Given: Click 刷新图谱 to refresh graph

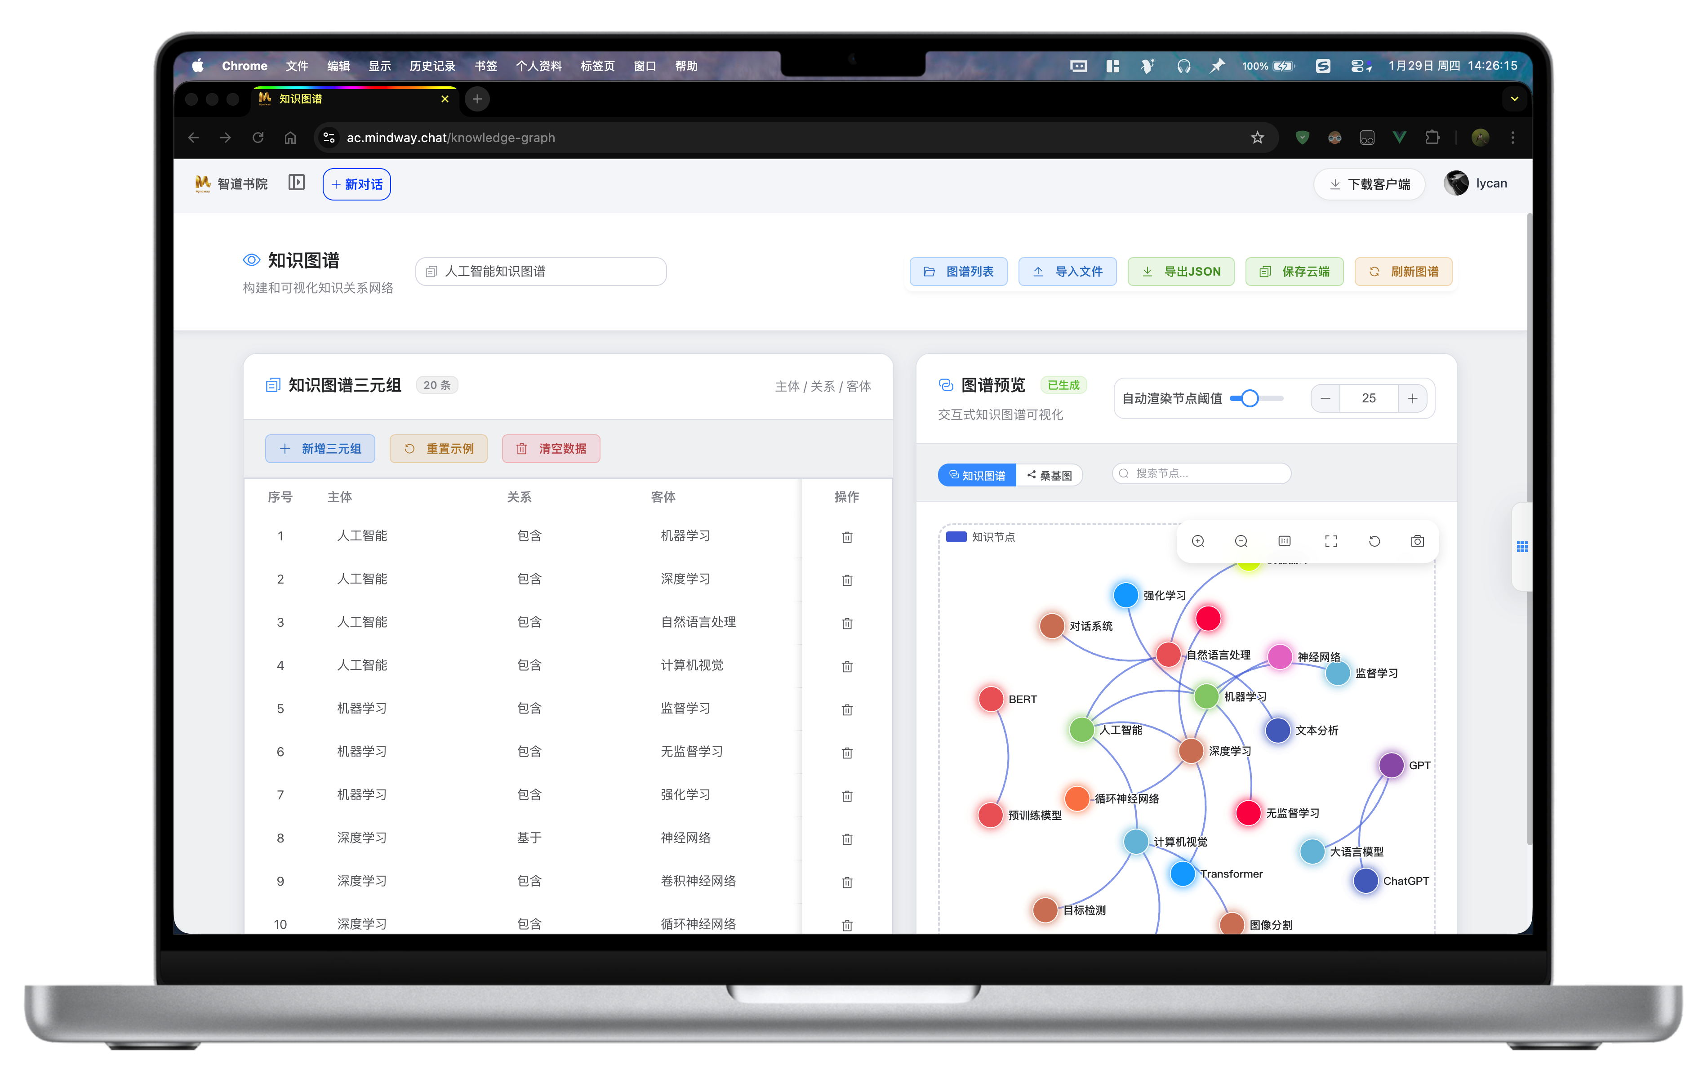Looking at the screenshot, I should [1404, 272].
